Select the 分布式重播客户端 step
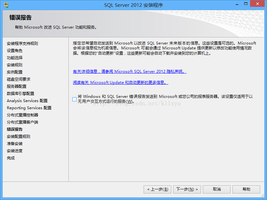Image resolution: width=267 pixels, height=200 pixels. [22, 122]
